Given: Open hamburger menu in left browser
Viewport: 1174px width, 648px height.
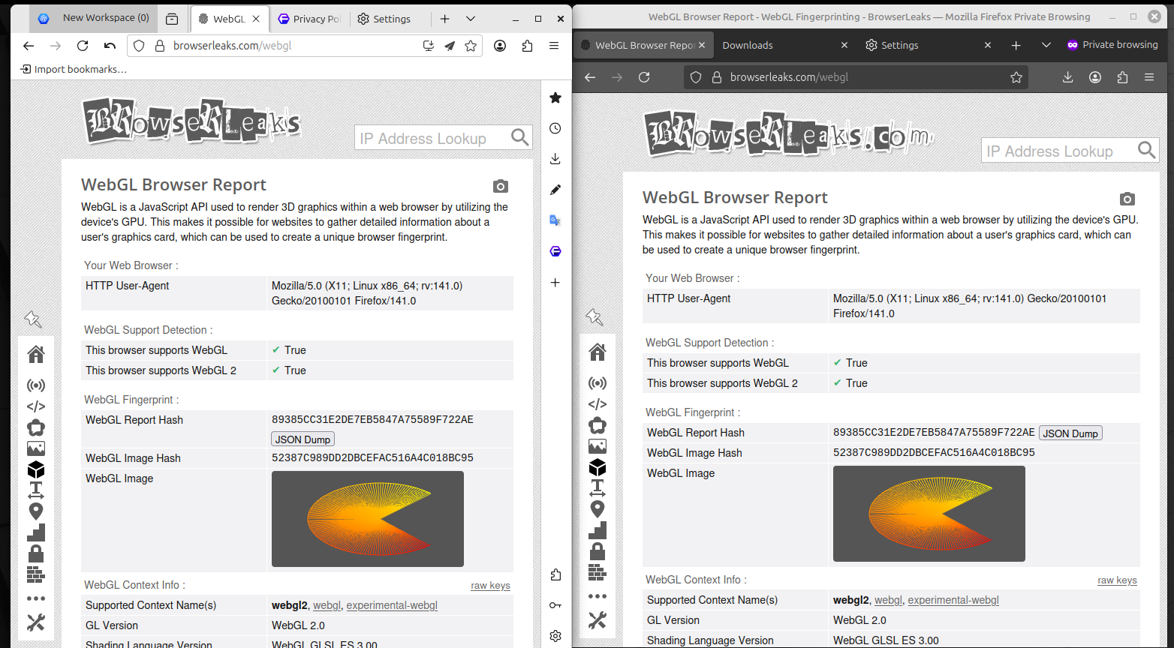Looking at the screenshot, I should click(x=554, y=46).
